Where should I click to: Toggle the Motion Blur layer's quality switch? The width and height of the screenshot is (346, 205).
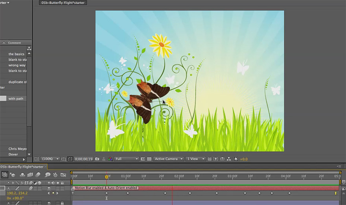point(17,188)
